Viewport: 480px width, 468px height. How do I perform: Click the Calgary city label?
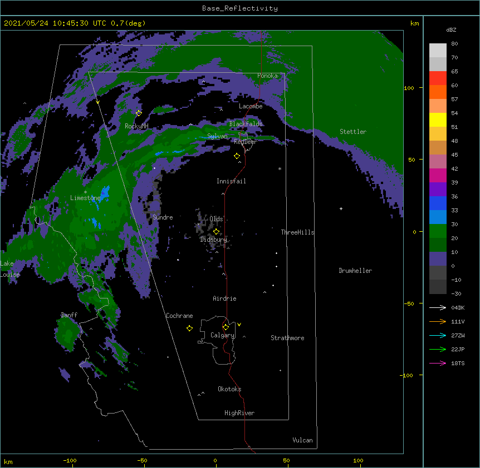coord(223,335)
